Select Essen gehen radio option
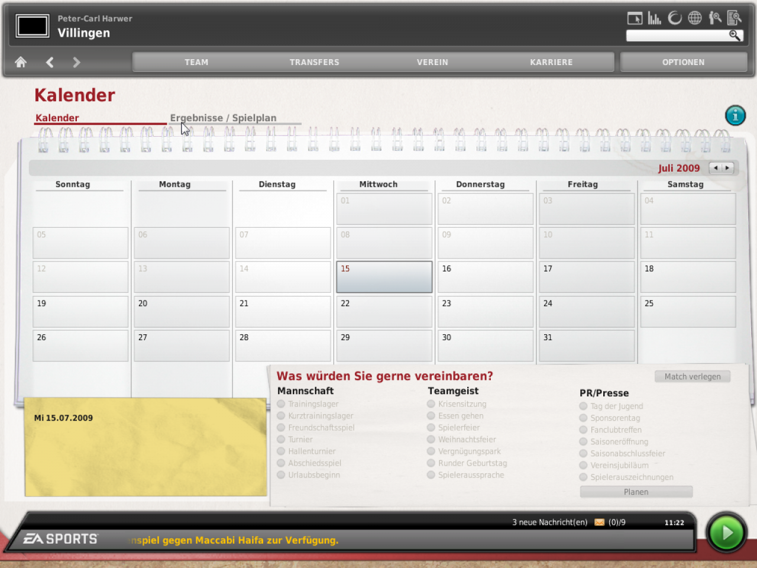 (431, 416)
